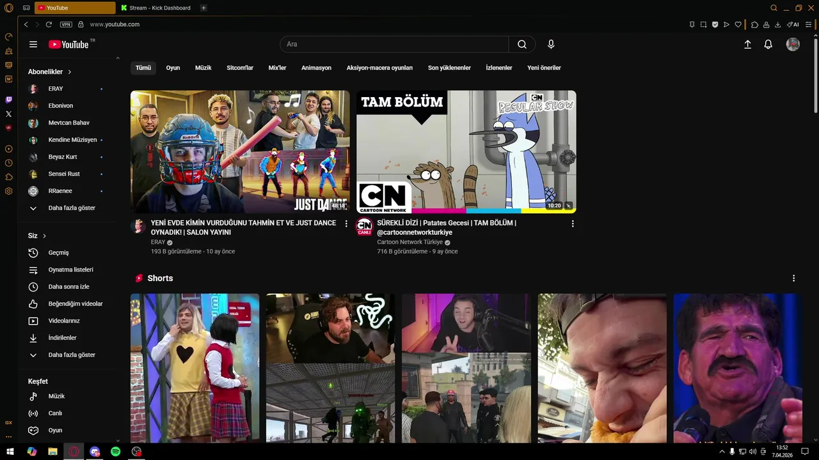
Task: Start voice search with microphone icon
Action: tap(551, 44)
